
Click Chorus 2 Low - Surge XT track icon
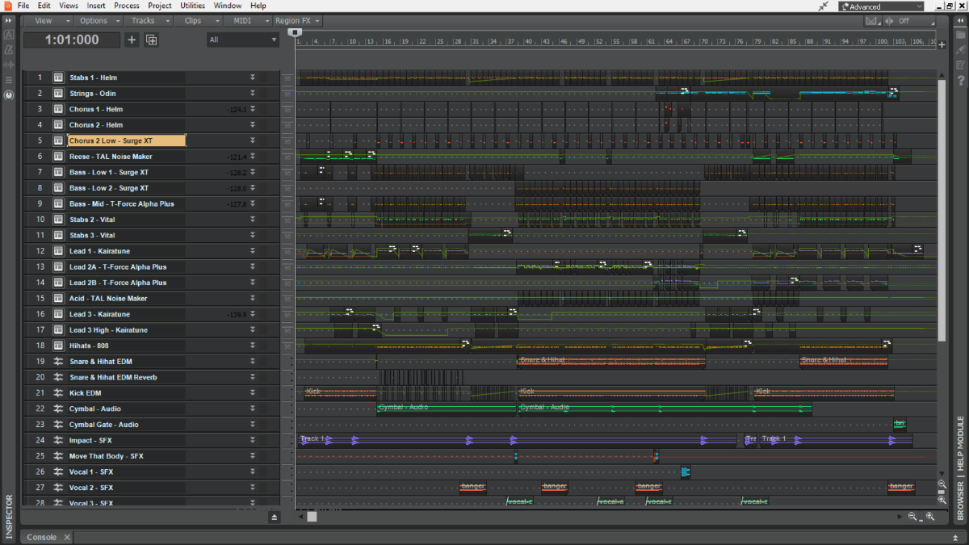pos(58,140)
